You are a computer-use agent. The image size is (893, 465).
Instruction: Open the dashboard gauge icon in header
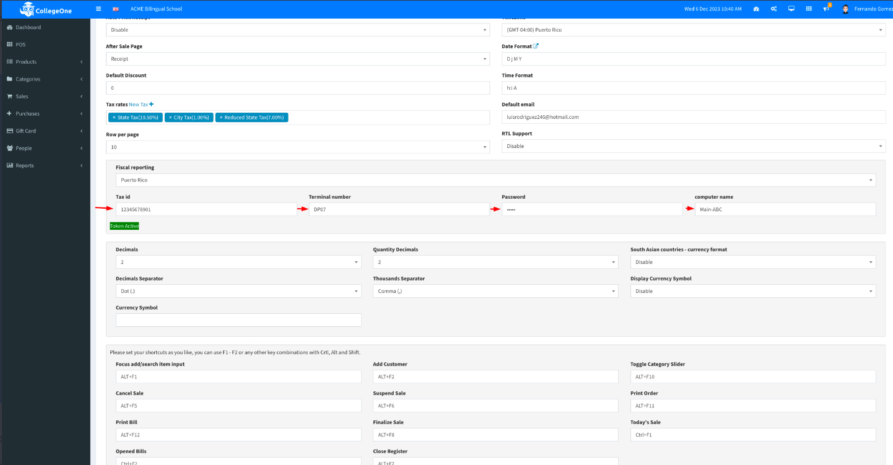756,9
